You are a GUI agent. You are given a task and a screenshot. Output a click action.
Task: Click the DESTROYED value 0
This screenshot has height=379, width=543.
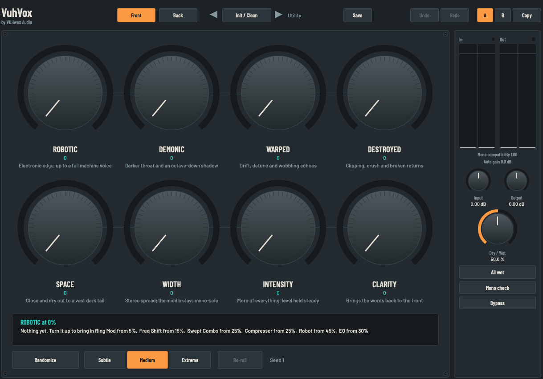click(x=384, y=158)
